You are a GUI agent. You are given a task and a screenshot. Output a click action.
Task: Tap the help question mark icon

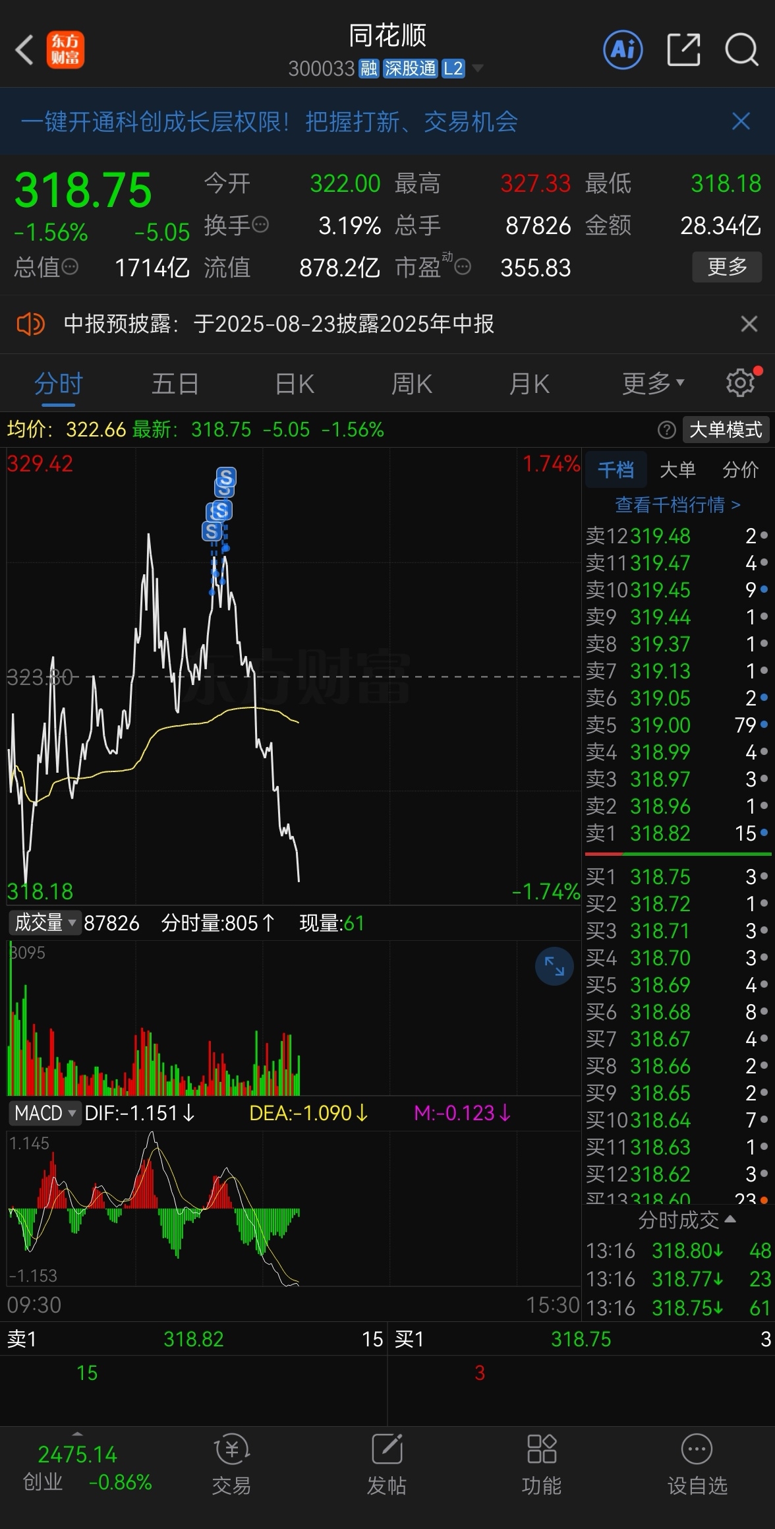click(666, 431)
